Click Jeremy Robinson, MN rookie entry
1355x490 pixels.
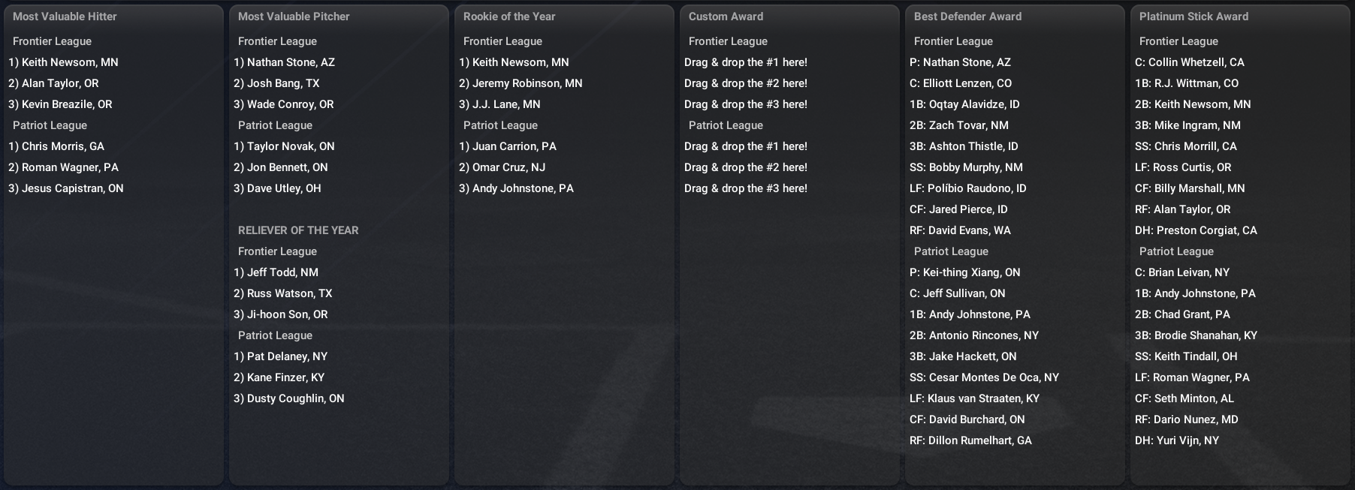pyautogui.click(x=527, y=83)
